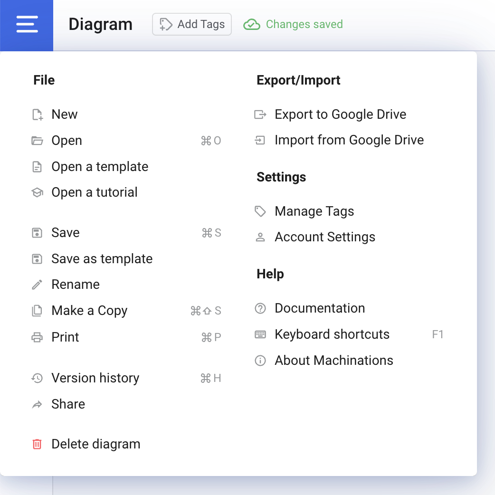Click the keyboard icon for Keyboard shortcuts

pyautogui.click(x=260, y=334)
